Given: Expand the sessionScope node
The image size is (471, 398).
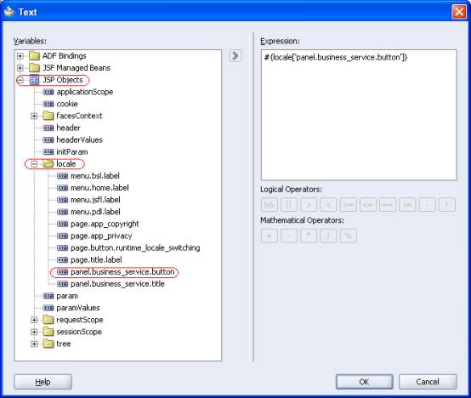Looking at the screenshot, I should pyautogui.click(x=34, y=332).
